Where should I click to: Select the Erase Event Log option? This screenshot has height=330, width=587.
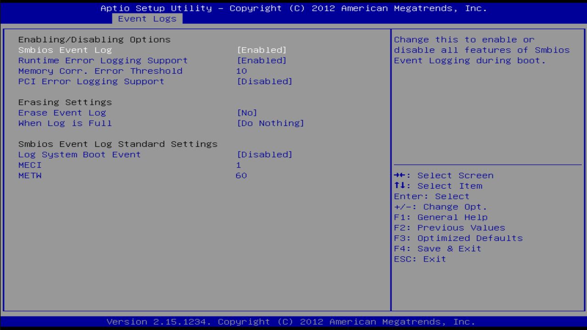coord(62,113)
